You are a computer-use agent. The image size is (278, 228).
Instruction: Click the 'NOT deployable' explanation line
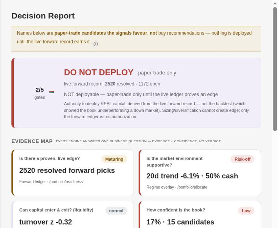pyautogui.click(x=141, y=94)
